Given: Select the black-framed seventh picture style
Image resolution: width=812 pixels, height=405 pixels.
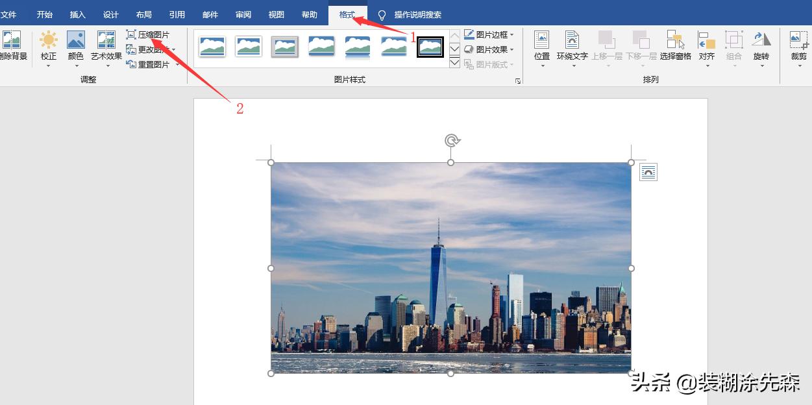Looking at the screenshot, I should 430,47.
